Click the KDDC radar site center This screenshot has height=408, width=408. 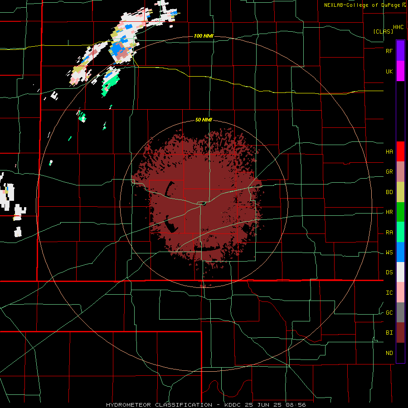point(203,204)
